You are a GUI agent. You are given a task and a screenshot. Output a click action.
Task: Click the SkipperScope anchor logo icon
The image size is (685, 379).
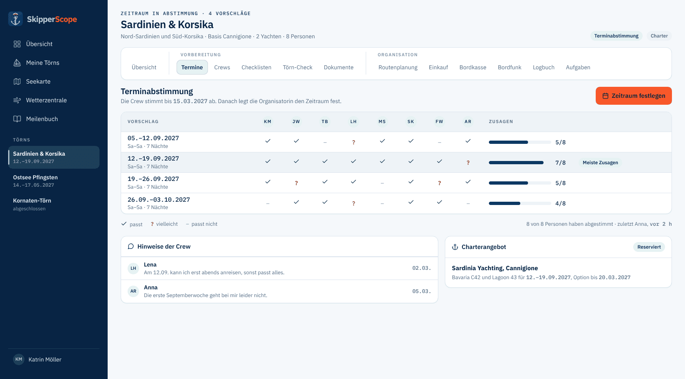click(x=15, y=19)
